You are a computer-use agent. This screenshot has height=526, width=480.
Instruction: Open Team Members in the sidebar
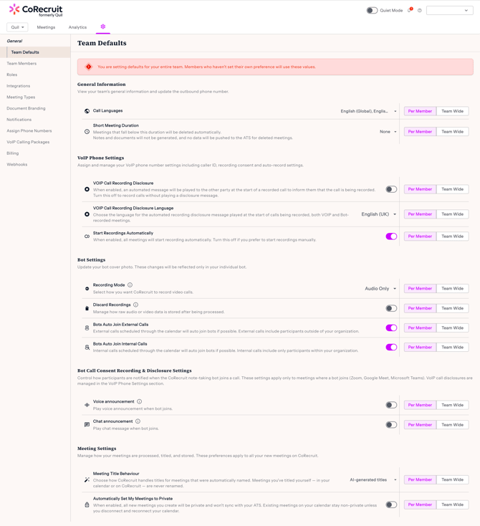coord(21,64)
